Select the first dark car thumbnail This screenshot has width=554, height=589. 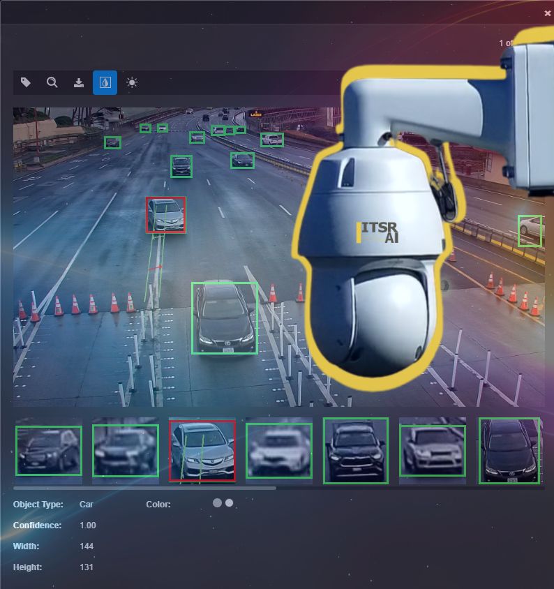click(x=49, y=451)
